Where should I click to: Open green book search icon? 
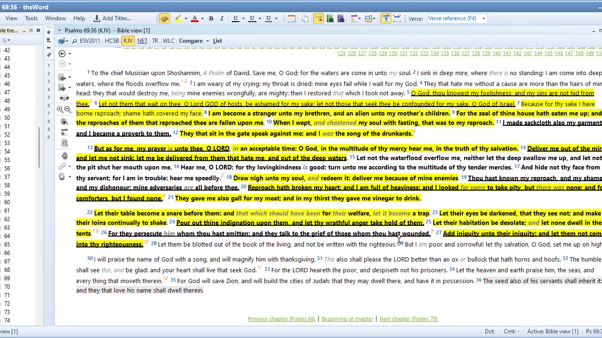[330, 18]
